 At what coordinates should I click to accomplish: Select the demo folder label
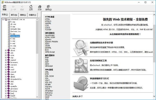tap(12, 74)
